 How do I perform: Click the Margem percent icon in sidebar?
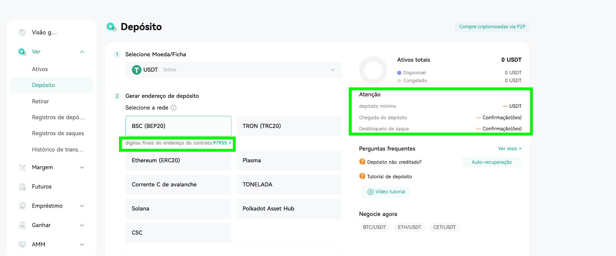(x=22, y=167)
